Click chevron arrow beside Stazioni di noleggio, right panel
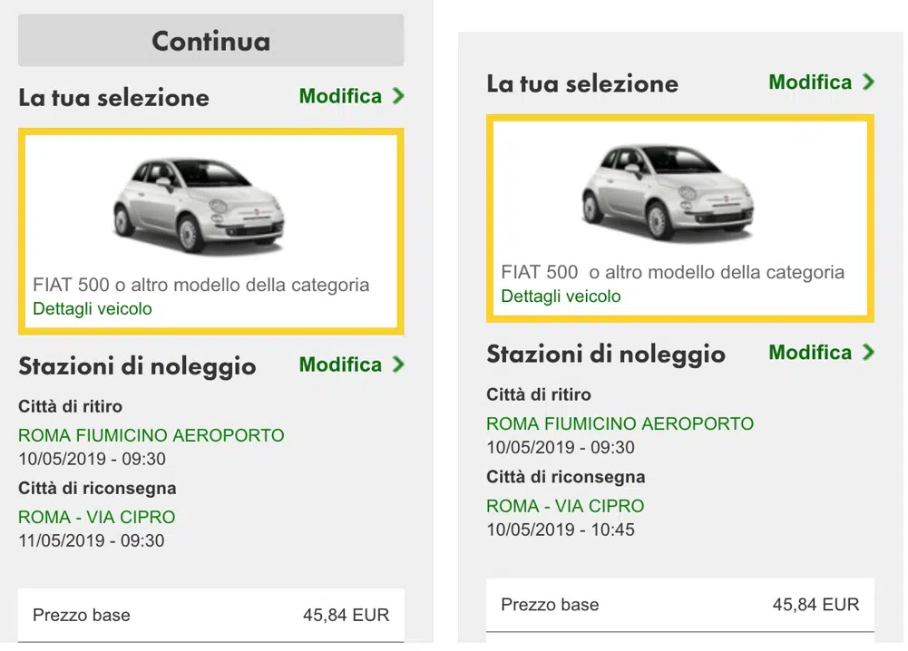This screenshot has width=908, height=651. [x=868, y=353]
